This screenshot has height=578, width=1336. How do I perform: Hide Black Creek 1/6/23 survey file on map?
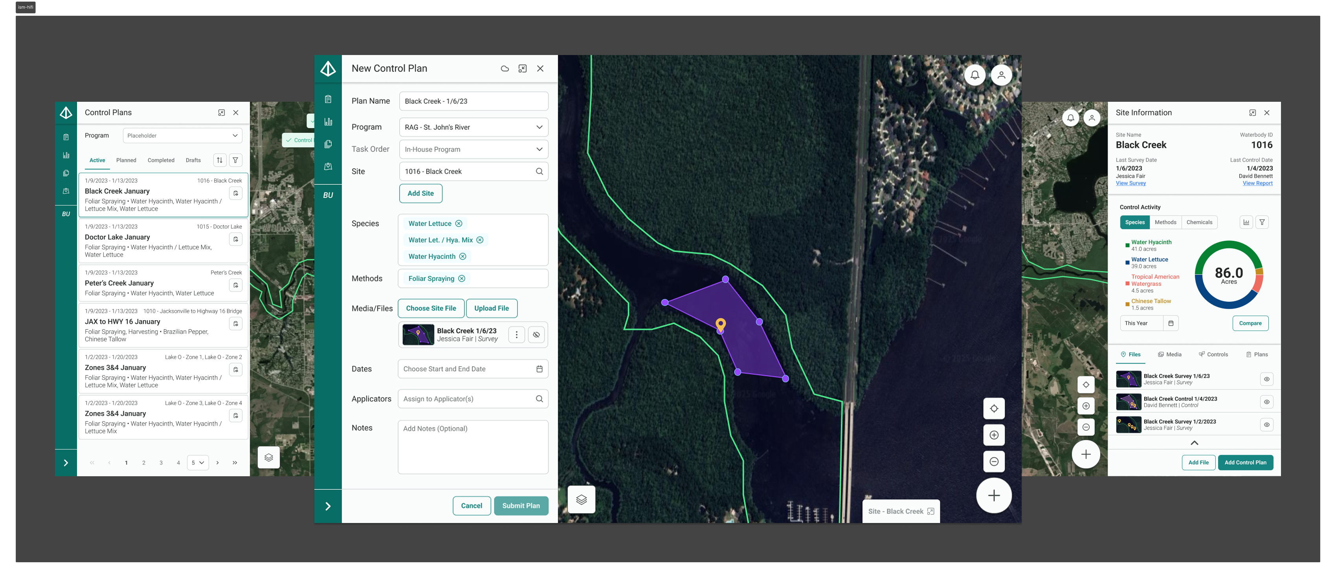[536, 335]
